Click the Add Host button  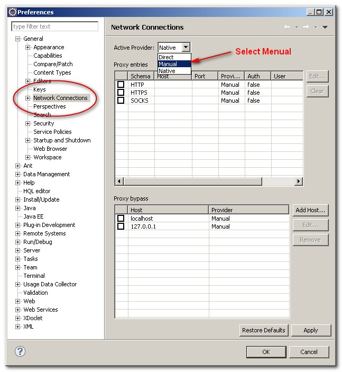coord(310,210)
